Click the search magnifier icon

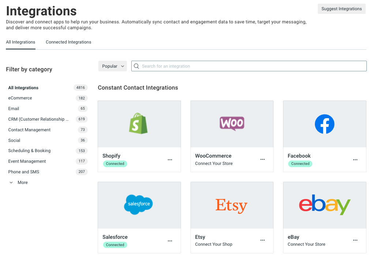pos(136,66)
